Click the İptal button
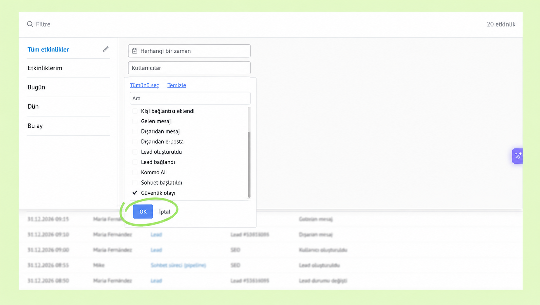 [x=165, y=212]
